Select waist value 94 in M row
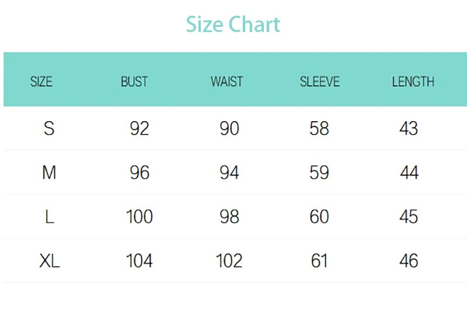Screen dimensions: 467x310 point(229,172)
